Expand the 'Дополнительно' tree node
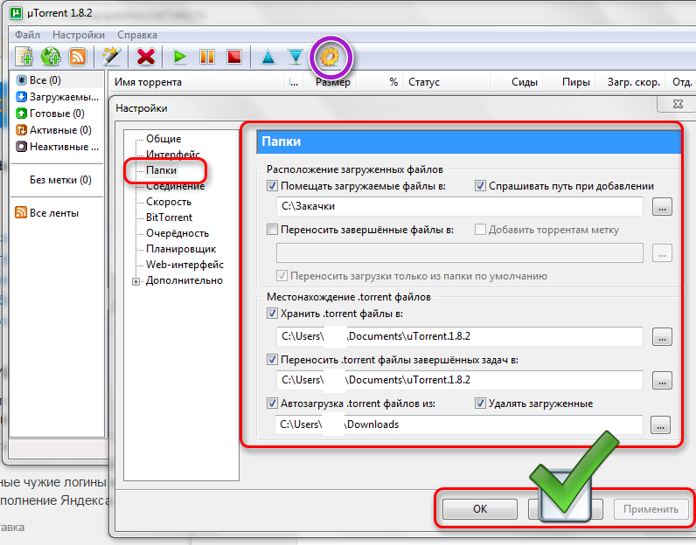This screenshot has width=696, height=545. (136, 281)
